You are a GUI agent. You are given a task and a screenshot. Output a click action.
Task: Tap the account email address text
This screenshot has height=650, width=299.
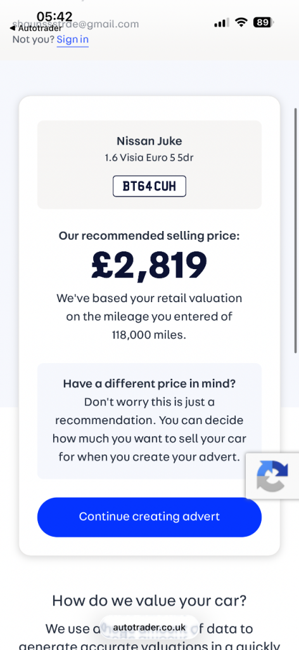[x=75, y=24]
